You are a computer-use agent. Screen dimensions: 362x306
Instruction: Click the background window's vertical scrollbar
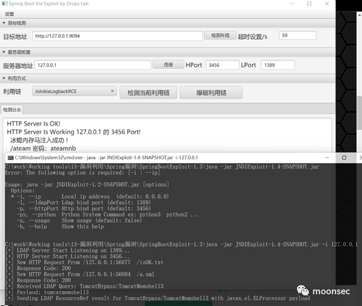pos(360,113)
